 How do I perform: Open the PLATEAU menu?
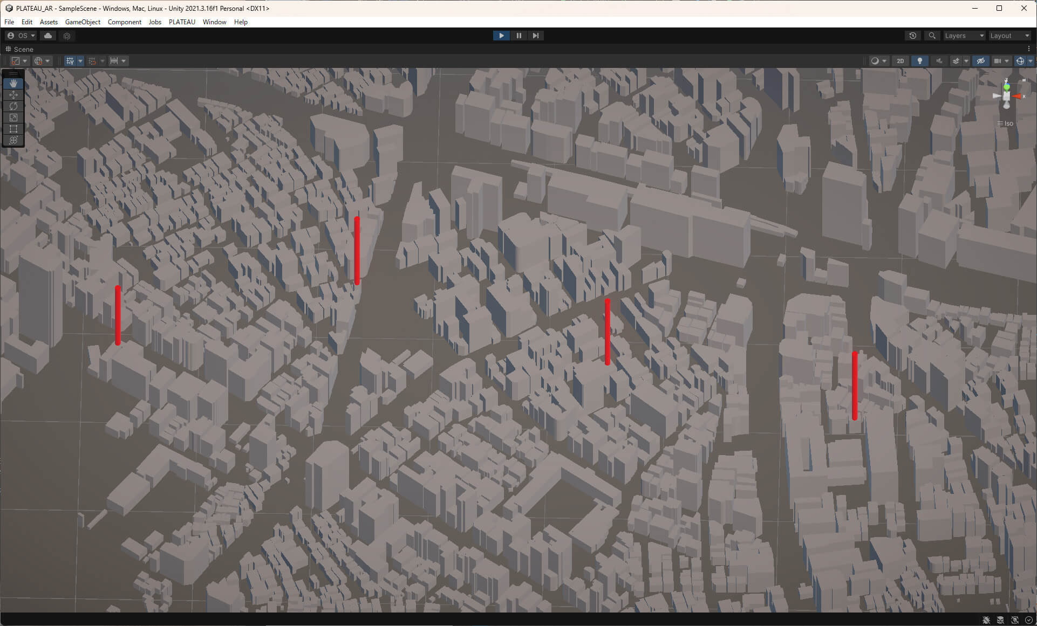pos(182,22)
